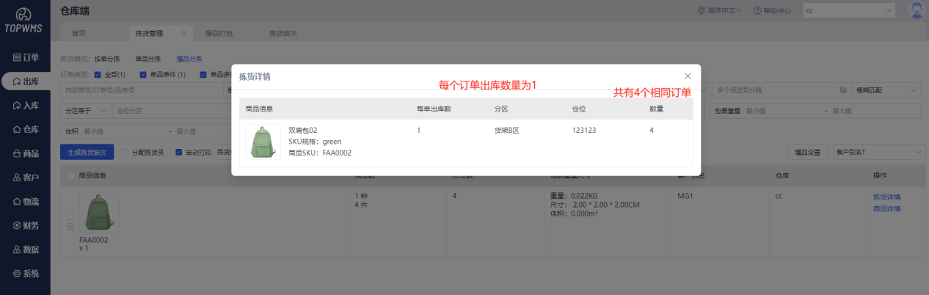
Task: Uncheck the 自动打印 checkbox
Action: 178,153
